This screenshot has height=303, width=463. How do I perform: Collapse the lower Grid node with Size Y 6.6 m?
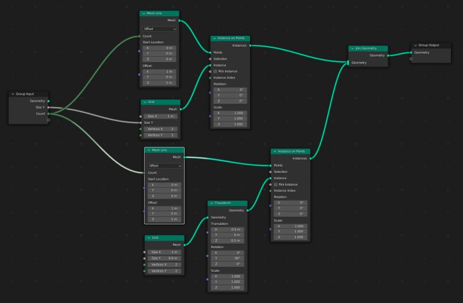coord(149,238)
